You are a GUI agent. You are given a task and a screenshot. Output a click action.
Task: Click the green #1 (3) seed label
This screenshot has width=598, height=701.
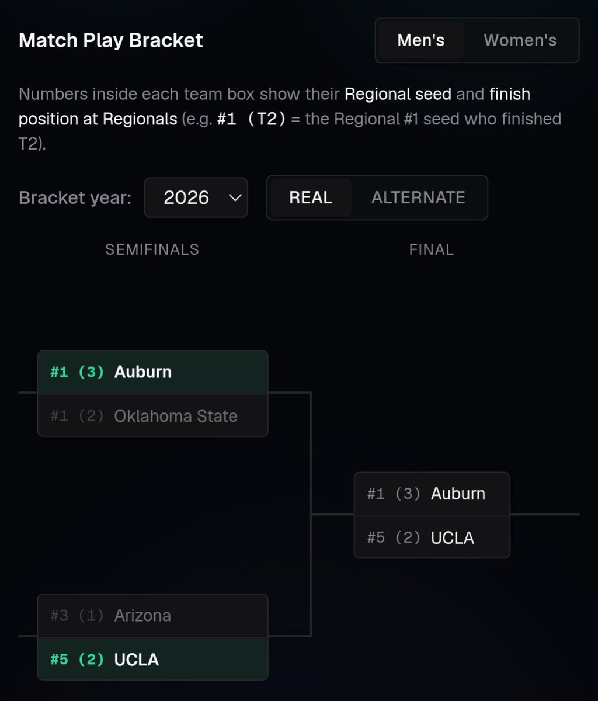[x=77, y=372]
